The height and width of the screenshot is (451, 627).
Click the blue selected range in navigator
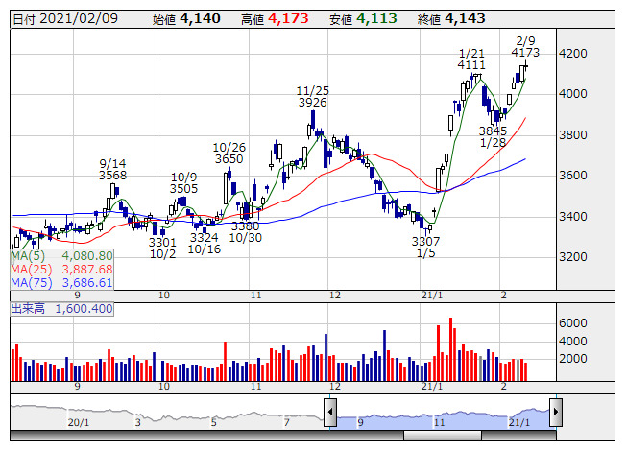point(442,415)
